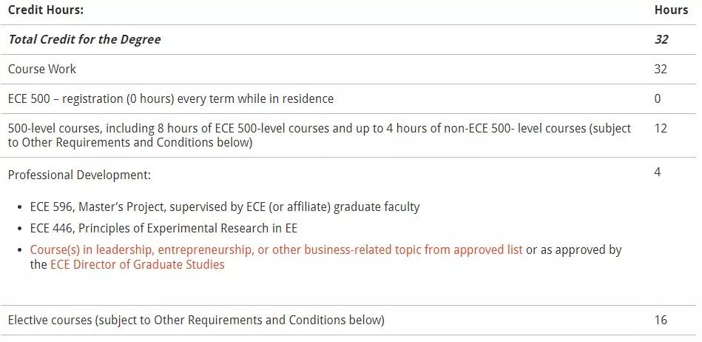The height and width of the screenshot is (342, 702).
Task: Click the 4 hours value for Professional Development
Action: [657, 172]
